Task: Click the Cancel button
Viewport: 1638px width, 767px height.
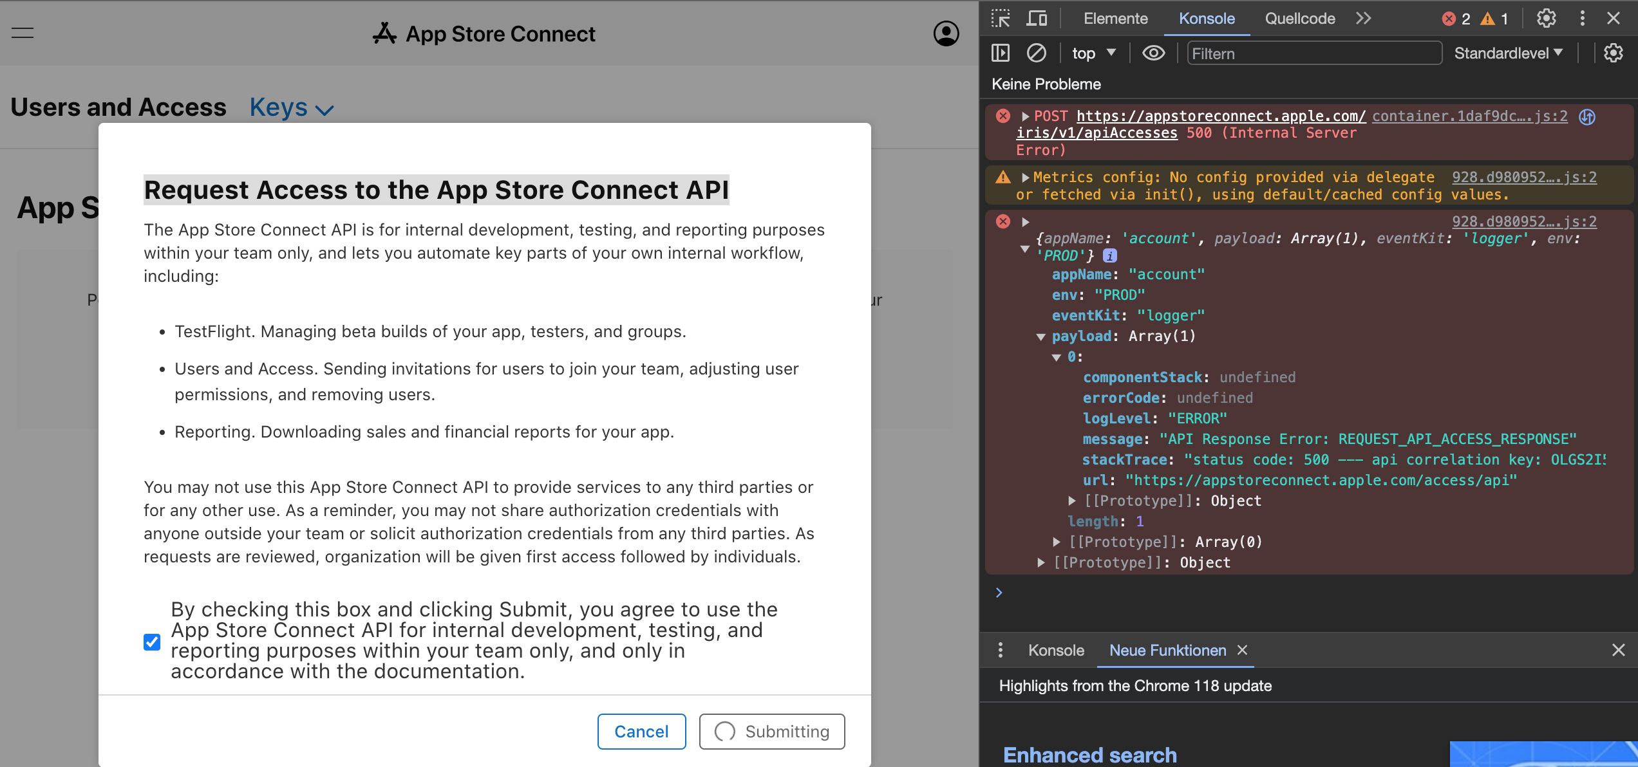Action: point(641,732)
